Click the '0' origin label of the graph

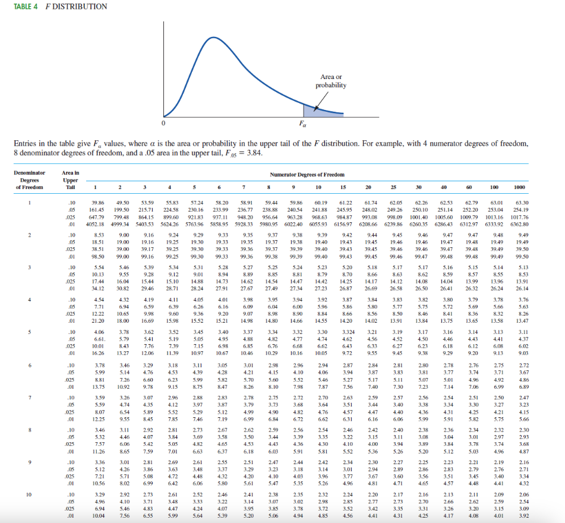coord(163,123)
